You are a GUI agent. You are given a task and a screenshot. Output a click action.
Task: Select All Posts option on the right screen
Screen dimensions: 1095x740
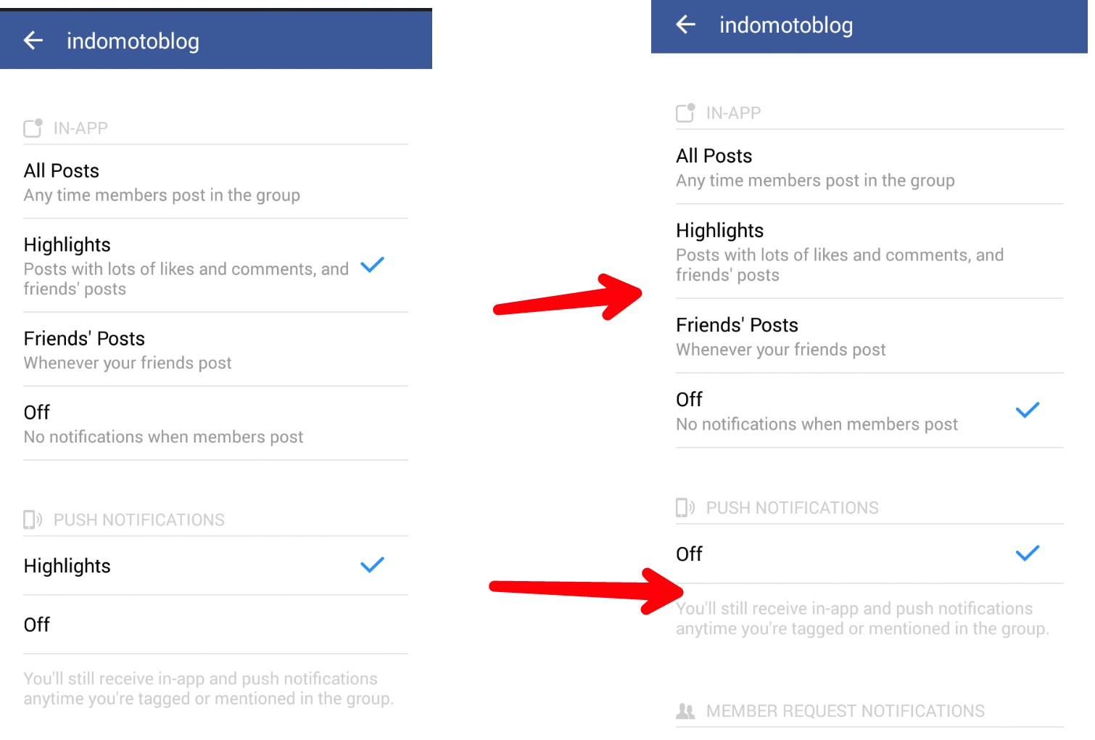pyautogui.click(x=814, y=167)
